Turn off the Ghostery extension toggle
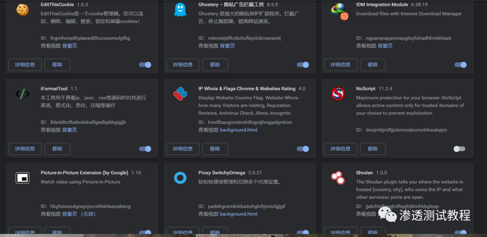This screenshot has width=487, height=237. pos(303,65)
